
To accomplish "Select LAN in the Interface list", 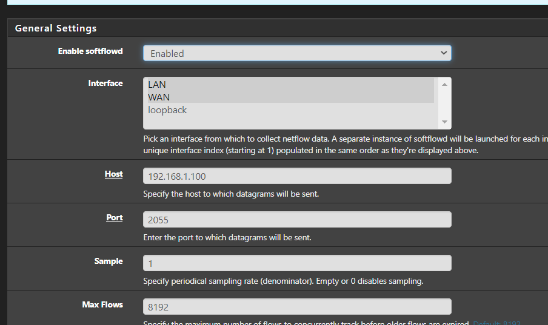I will [x=290, y=85].
